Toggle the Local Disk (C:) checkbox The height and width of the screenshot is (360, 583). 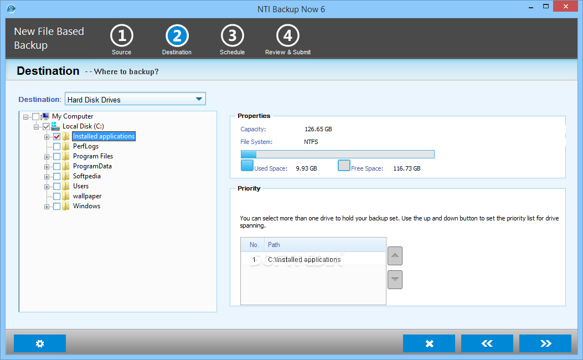pyautogui.click(x=46, y=126)
